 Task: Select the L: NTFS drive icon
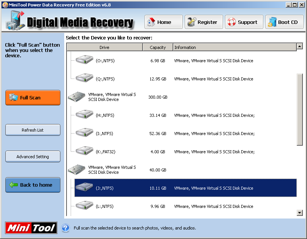(84, 205)
